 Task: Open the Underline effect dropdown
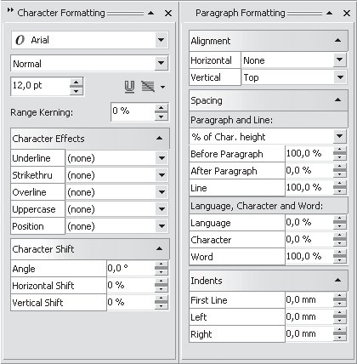[x=161, y=158]
